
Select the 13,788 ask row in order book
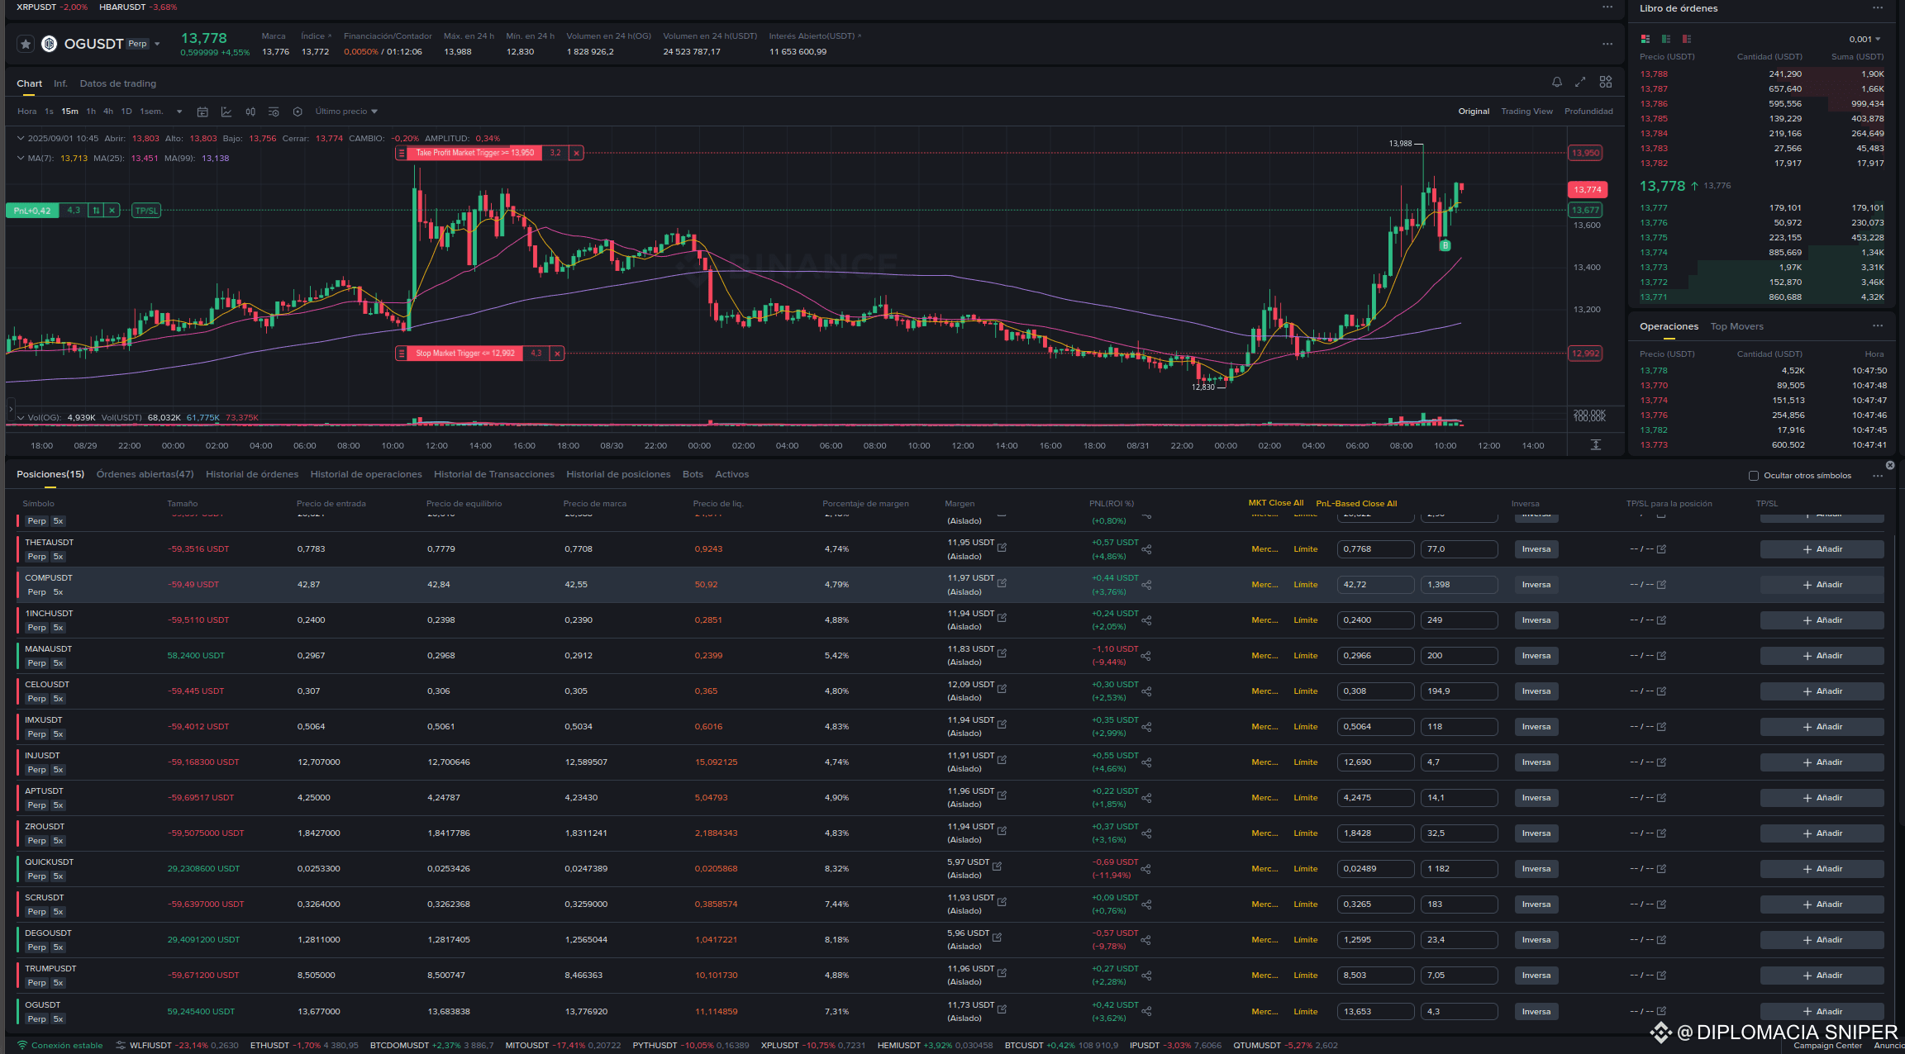pyautogui.click(x=1761, y=74)
